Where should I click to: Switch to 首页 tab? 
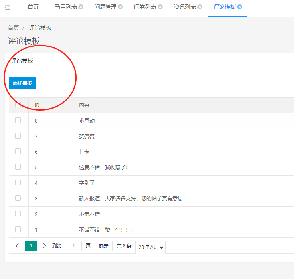click(x=33, y=7)
